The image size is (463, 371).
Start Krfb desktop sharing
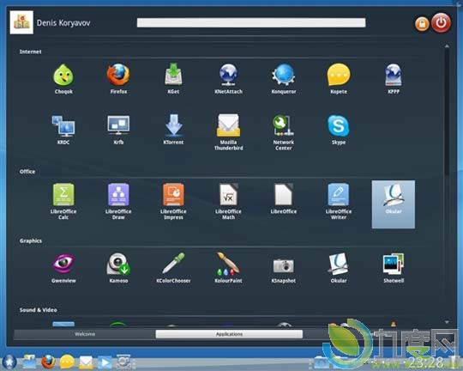point(118,130)
